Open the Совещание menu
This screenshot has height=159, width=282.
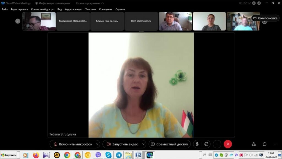[x=106, y=9]
